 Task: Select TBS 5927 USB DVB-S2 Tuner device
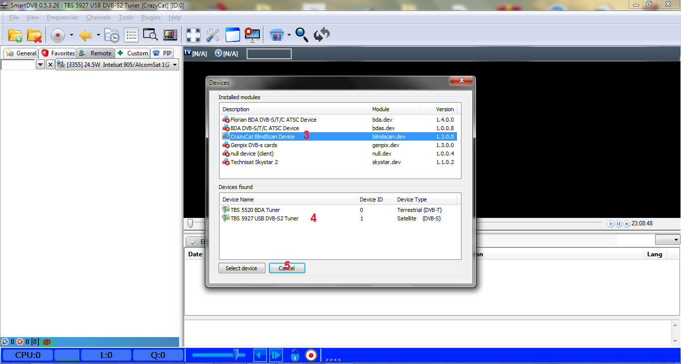[x=340, y=218]
